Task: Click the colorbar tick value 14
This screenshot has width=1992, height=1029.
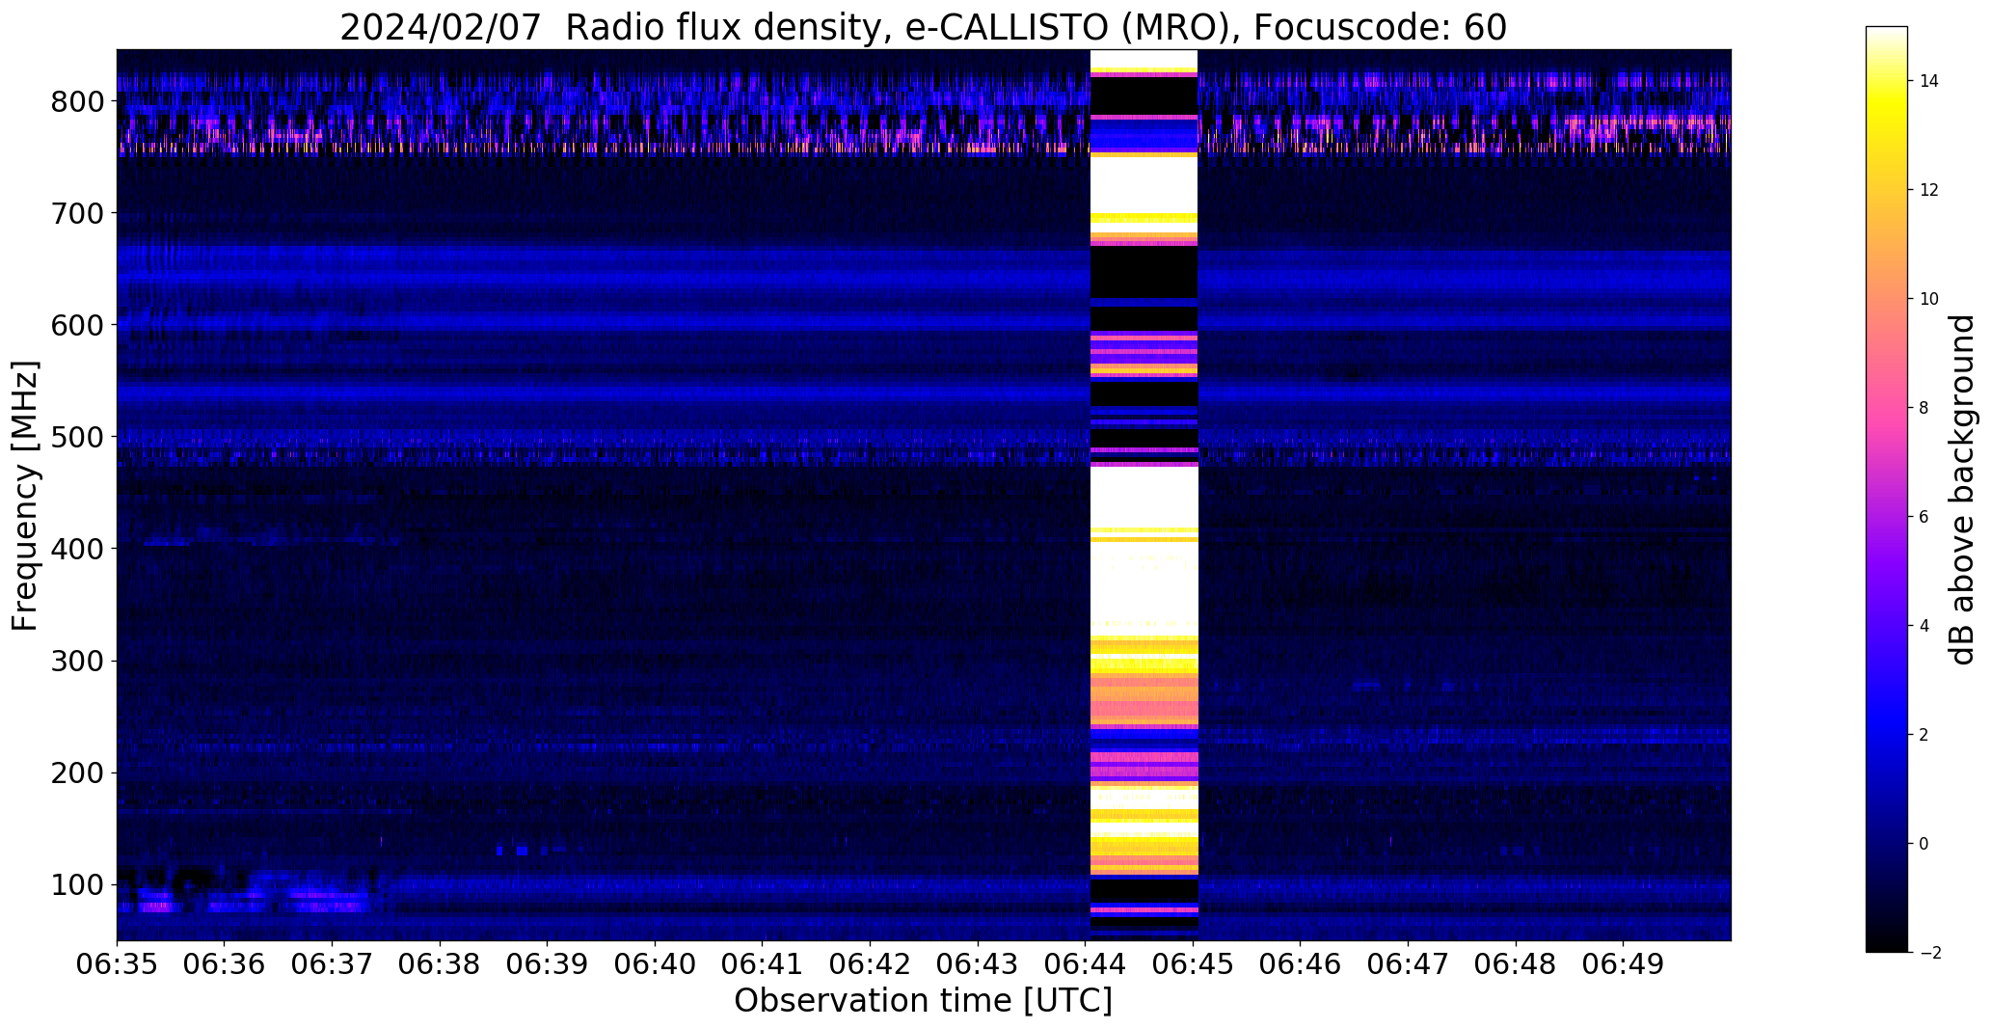Action: click(x=1929, y=81)
